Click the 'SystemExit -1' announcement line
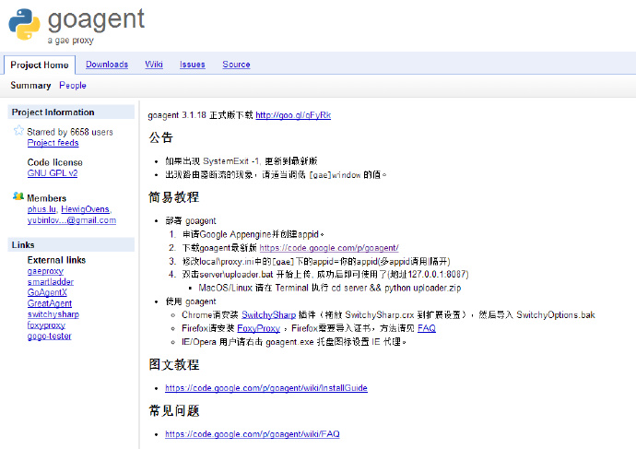Viewport: 636px width, 449px height. tap(241, 161)
